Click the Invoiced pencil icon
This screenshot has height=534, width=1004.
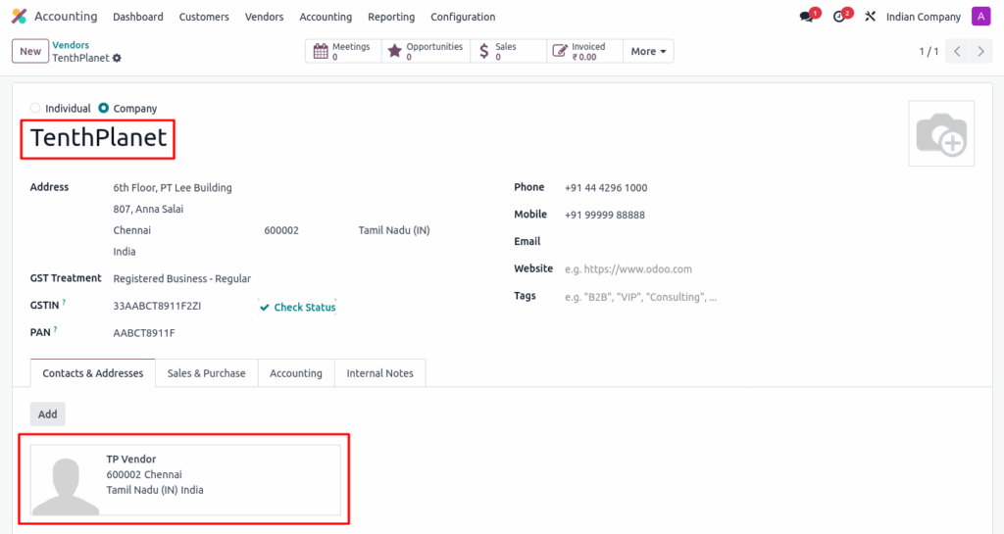[560, 51]
